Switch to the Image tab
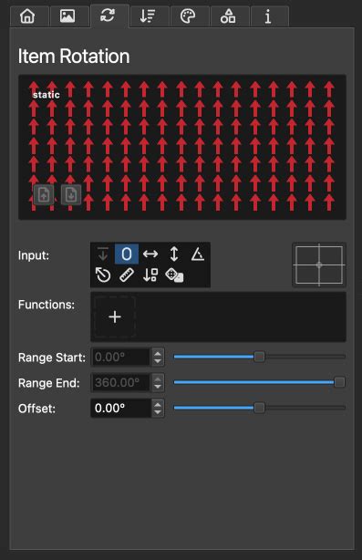 coord(67,16)
